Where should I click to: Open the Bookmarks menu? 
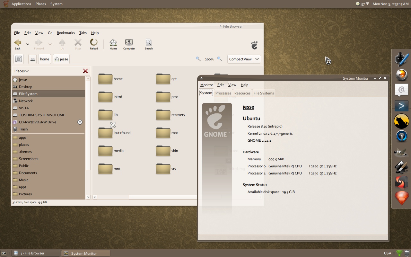click(x=66, y=33)
